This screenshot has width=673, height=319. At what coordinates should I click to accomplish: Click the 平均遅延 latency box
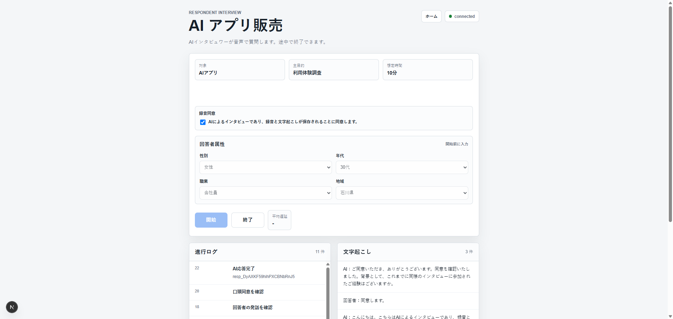point(279,220)
